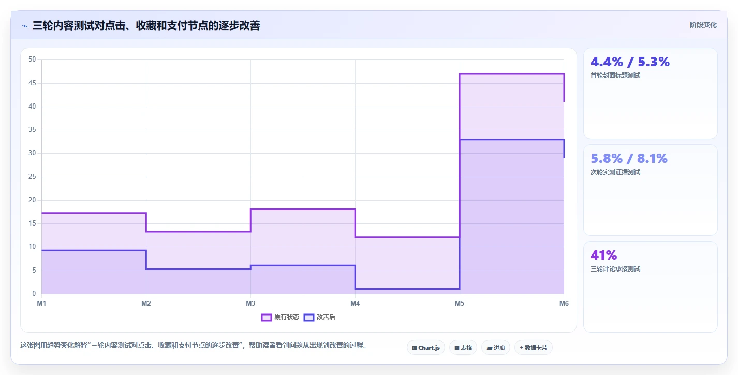
Task: Open the 4.4% / 5.3% metric card
Action: coord(650,94)
